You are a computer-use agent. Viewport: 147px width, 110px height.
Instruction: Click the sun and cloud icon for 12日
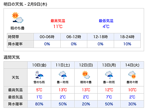click(x=86, y=75)
